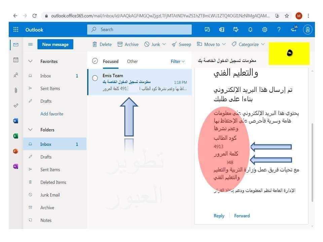This screenshot has height=242, width=323.
Task: Select the Emis Team message circle
Action: (x=95, y=78)
